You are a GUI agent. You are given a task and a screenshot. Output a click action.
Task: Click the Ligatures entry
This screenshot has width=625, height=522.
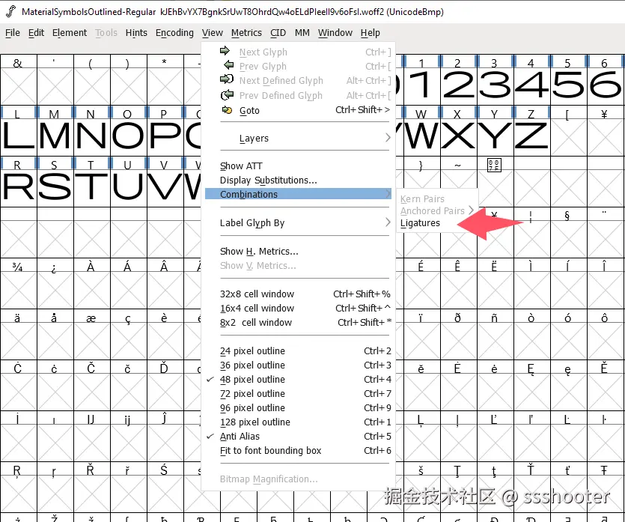pyautogui.click(x=421, y=222)
